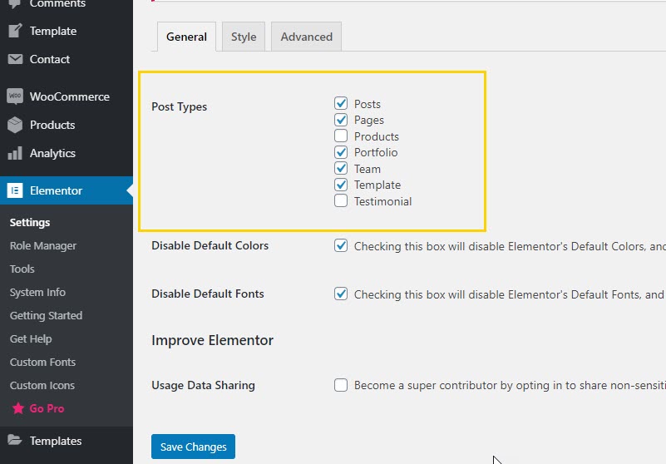
Task: Uncheck the Posts post type checkbox
Action: click(341, 103)
